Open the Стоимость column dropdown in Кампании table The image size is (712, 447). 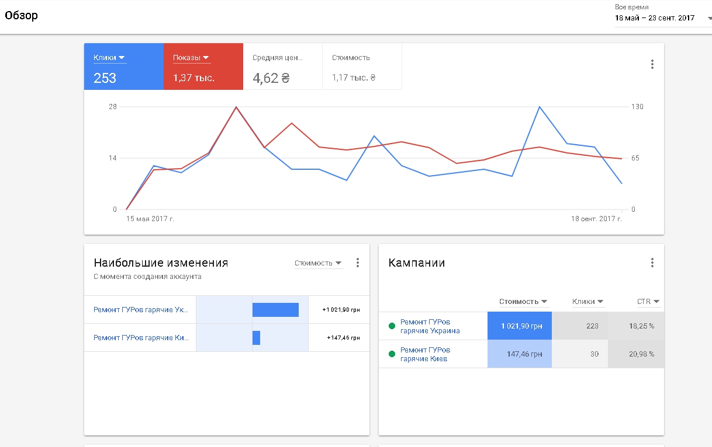[523, 302]
